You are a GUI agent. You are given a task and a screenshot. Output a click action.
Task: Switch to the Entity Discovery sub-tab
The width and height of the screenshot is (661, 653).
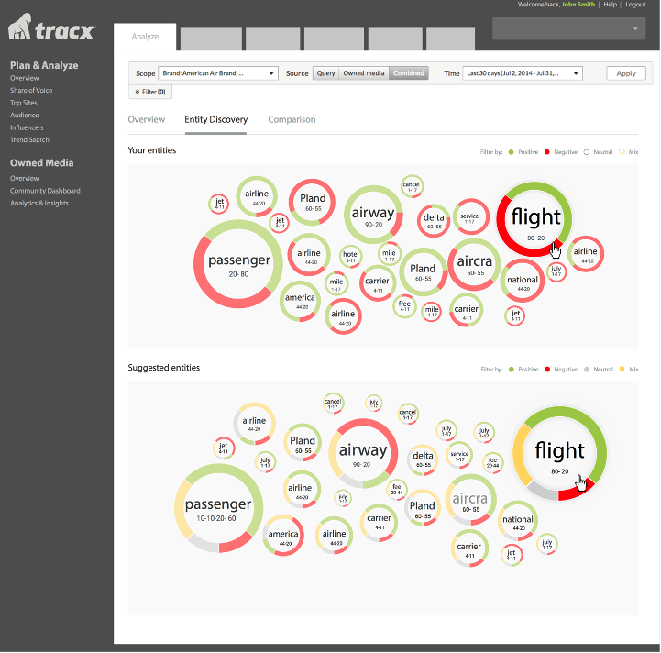coord(215,120)
